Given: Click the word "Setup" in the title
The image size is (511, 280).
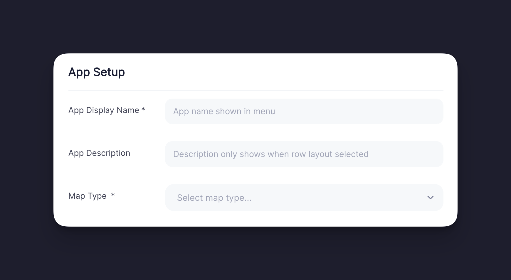Looking at the screenshot, I should 109,72.
